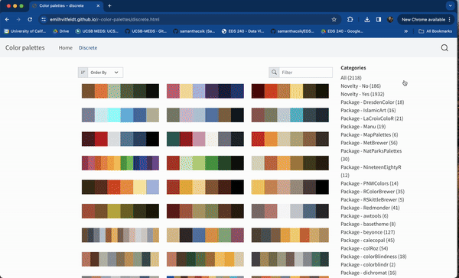Click the Filter input field
The height and width of the screenshot is (278, 459).
click(305, 73)
